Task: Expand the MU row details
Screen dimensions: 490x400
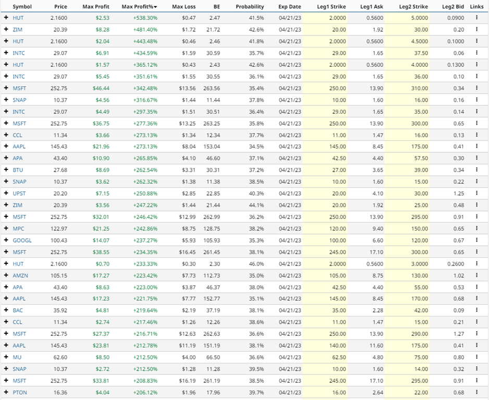Action: [6, 357]
